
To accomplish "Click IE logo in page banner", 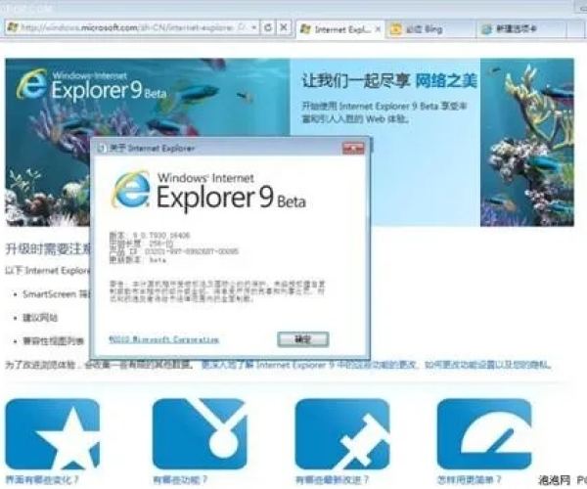I will pos(31,84).
